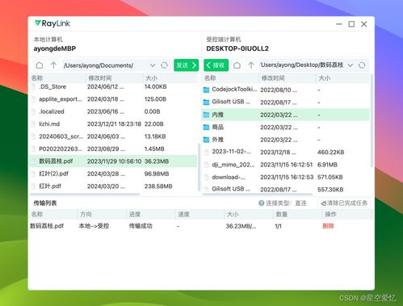Click 36.23MB/... size in transfer list
The height and width of the screenshot is (306, 403).
(x=241, y=226)
